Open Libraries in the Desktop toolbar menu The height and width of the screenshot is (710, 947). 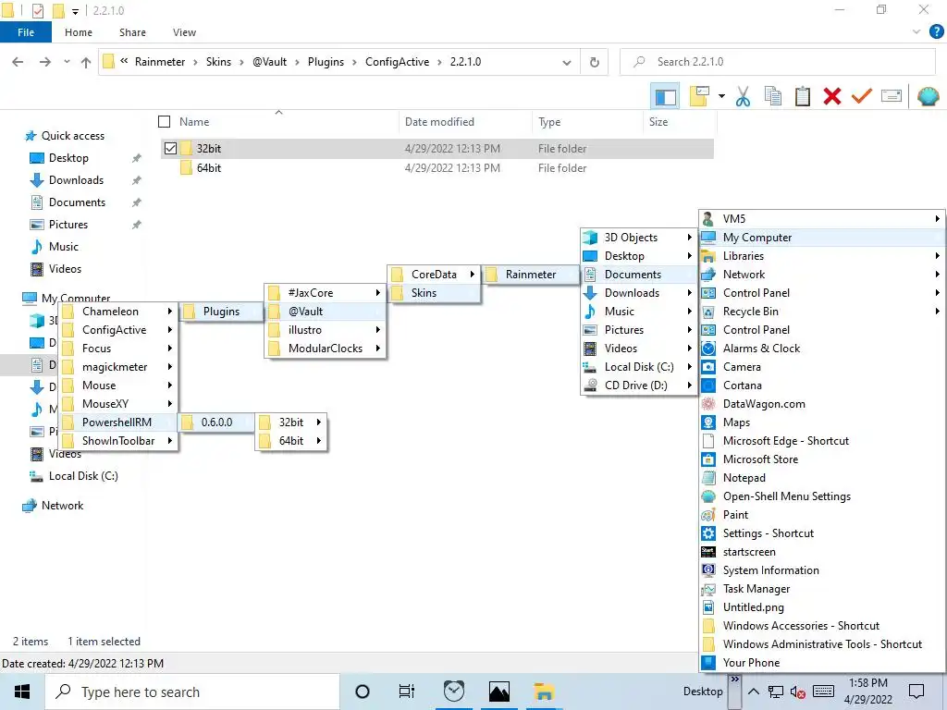(821, 256)
